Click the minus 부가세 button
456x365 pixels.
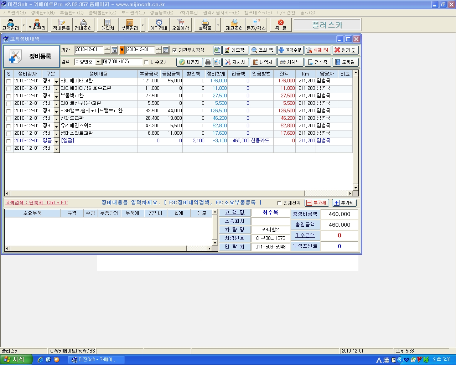tap(317, 203)
